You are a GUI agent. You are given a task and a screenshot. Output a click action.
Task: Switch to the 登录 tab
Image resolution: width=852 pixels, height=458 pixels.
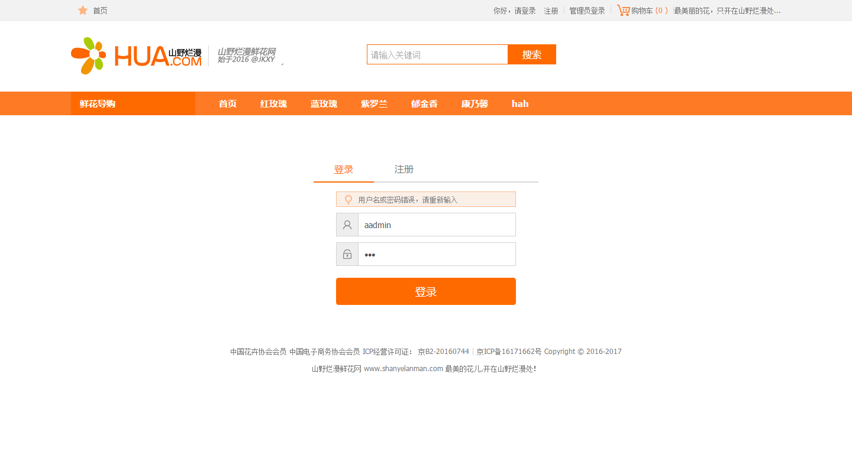tap(344, 170)
